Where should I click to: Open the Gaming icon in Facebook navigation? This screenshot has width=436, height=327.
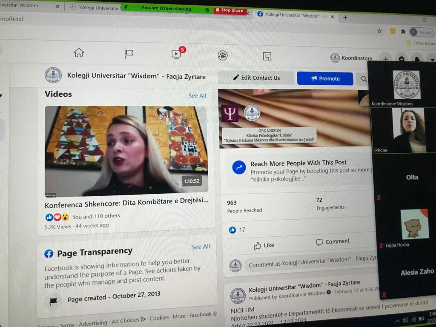tap(267, 57)
